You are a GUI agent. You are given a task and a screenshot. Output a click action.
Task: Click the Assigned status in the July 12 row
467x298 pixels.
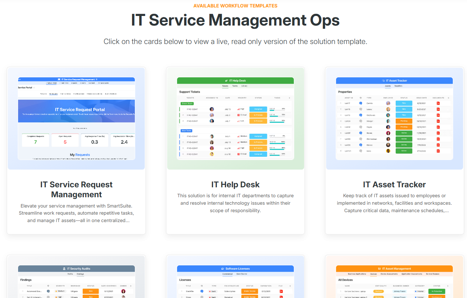pyautogui.click(x=258, y=109)
